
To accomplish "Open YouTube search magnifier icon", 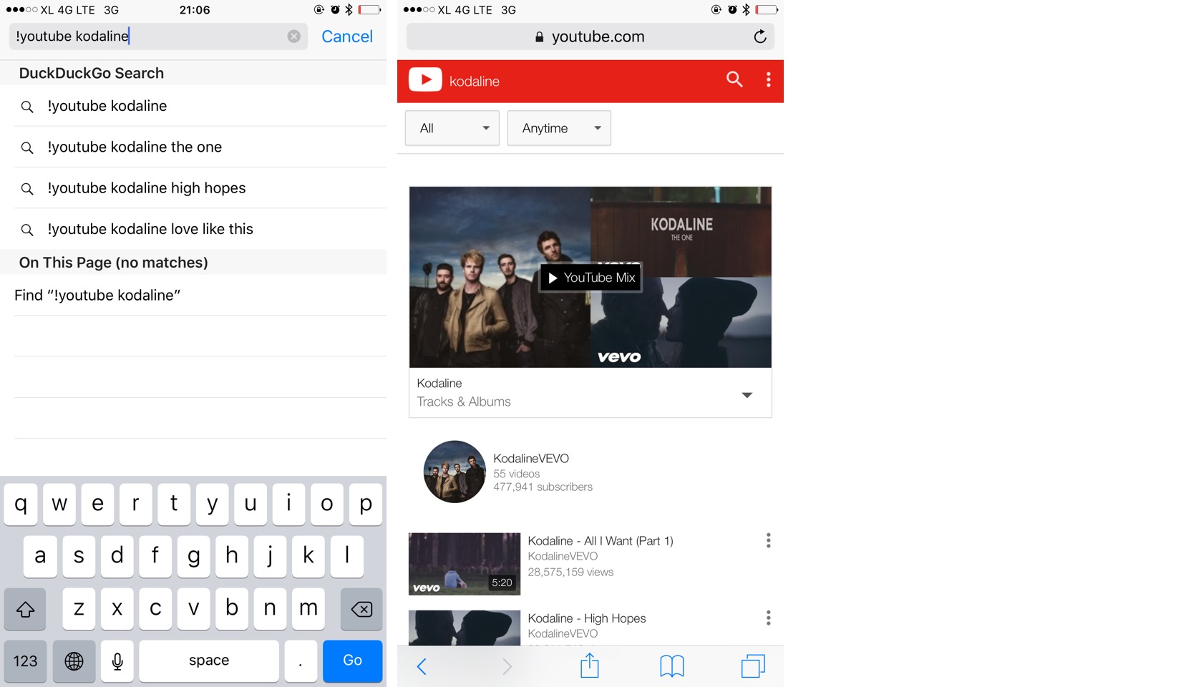I will [x=734, y=79].
